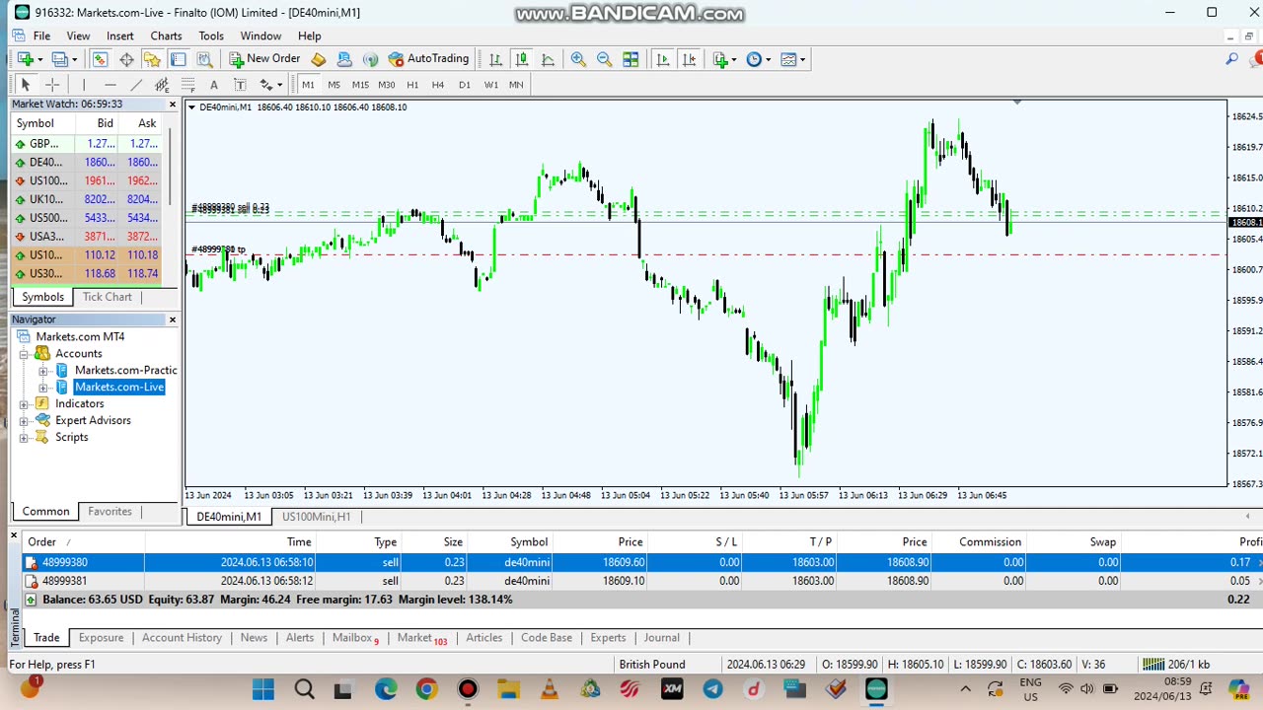Select the Fibonacci Retracement tool
The width and height of the screenshot is (1263, 710).
point(187,85)
